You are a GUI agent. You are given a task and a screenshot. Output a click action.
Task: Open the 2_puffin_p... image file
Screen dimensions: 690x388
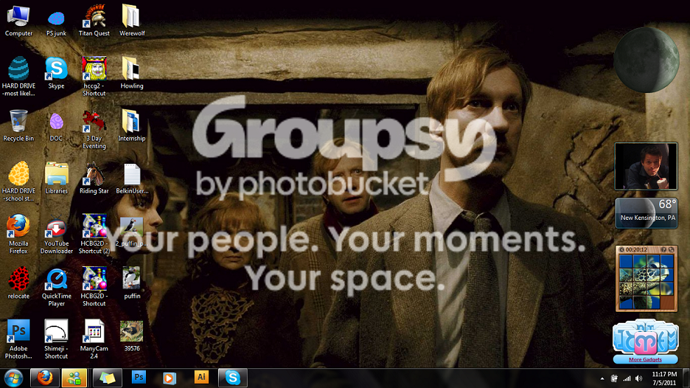tap(132, 232)
